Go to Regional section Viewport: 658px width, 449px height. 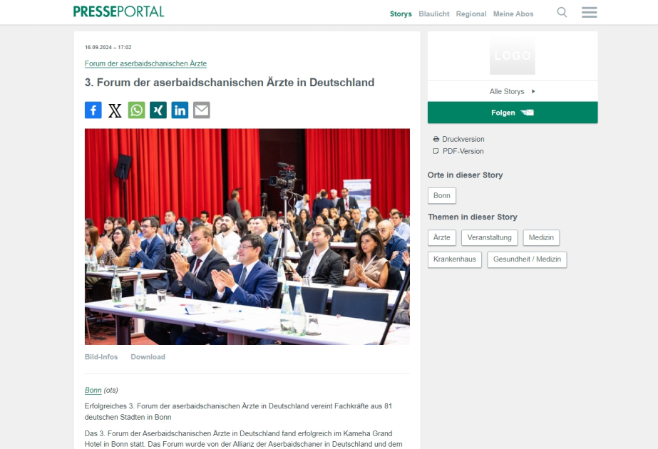471,14
